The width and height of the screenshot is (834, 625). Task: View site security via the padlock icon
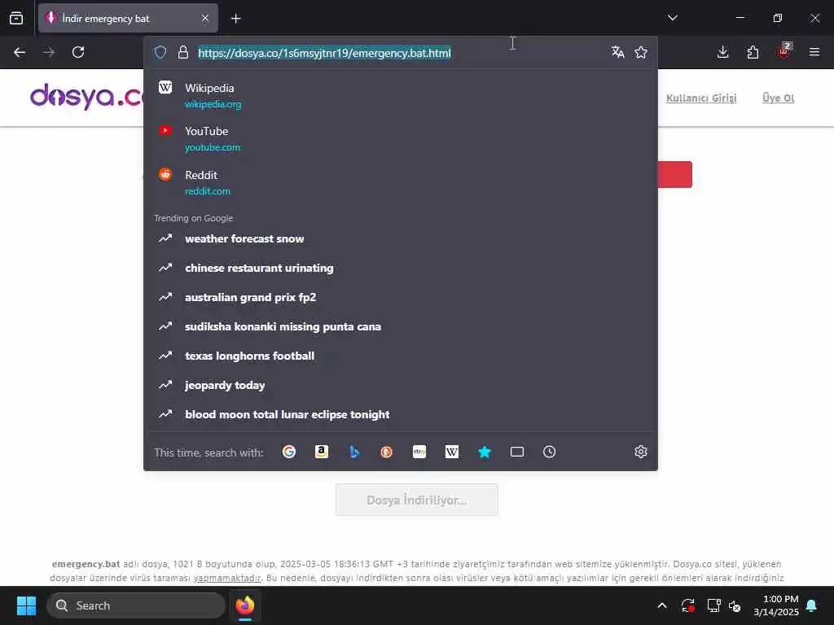pyautogui.click(x=183, y=52)
